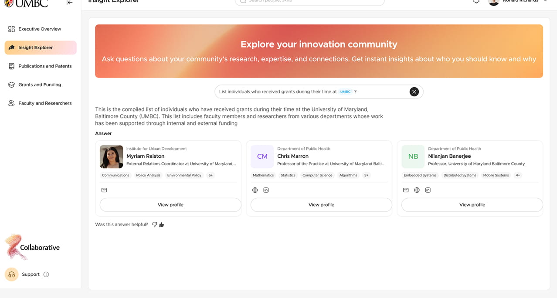Click the Algorithms skill tag
557x298 pixels.
click(x=348, y=175)
